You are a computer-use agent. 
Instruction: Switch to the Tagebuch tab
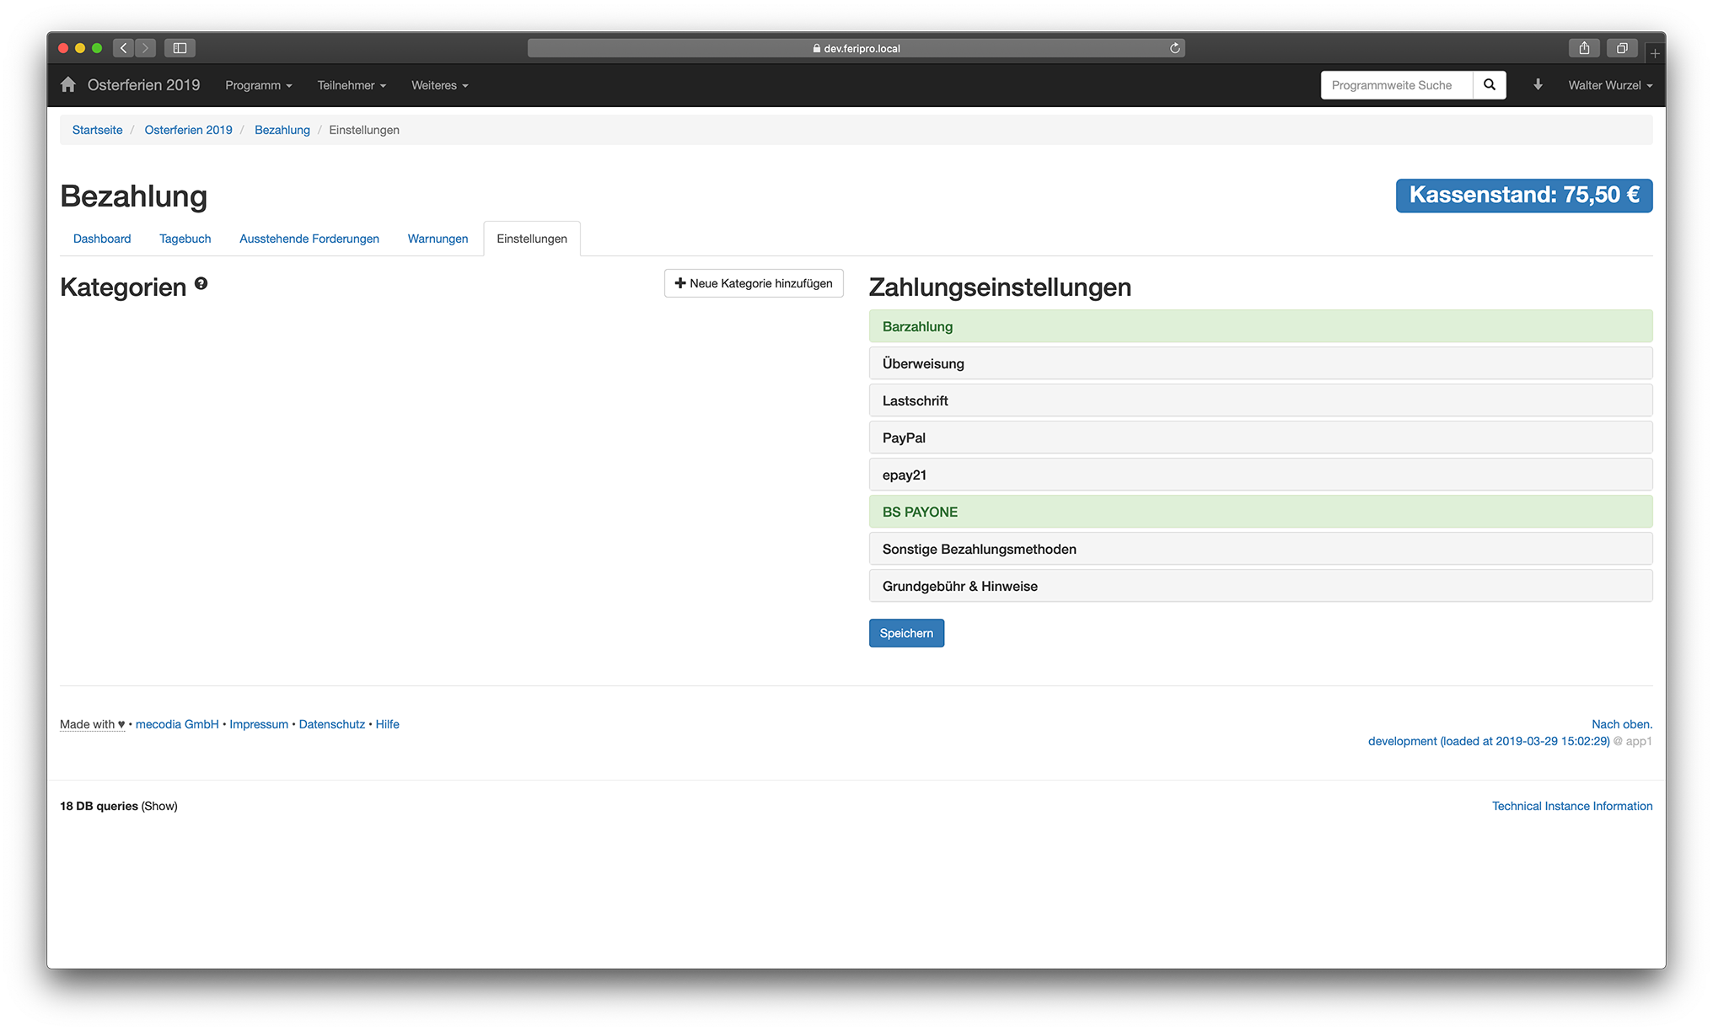185,239
